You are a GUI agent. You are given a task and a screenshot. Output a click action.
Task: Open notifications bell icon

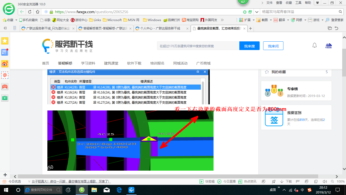(315, 45)
